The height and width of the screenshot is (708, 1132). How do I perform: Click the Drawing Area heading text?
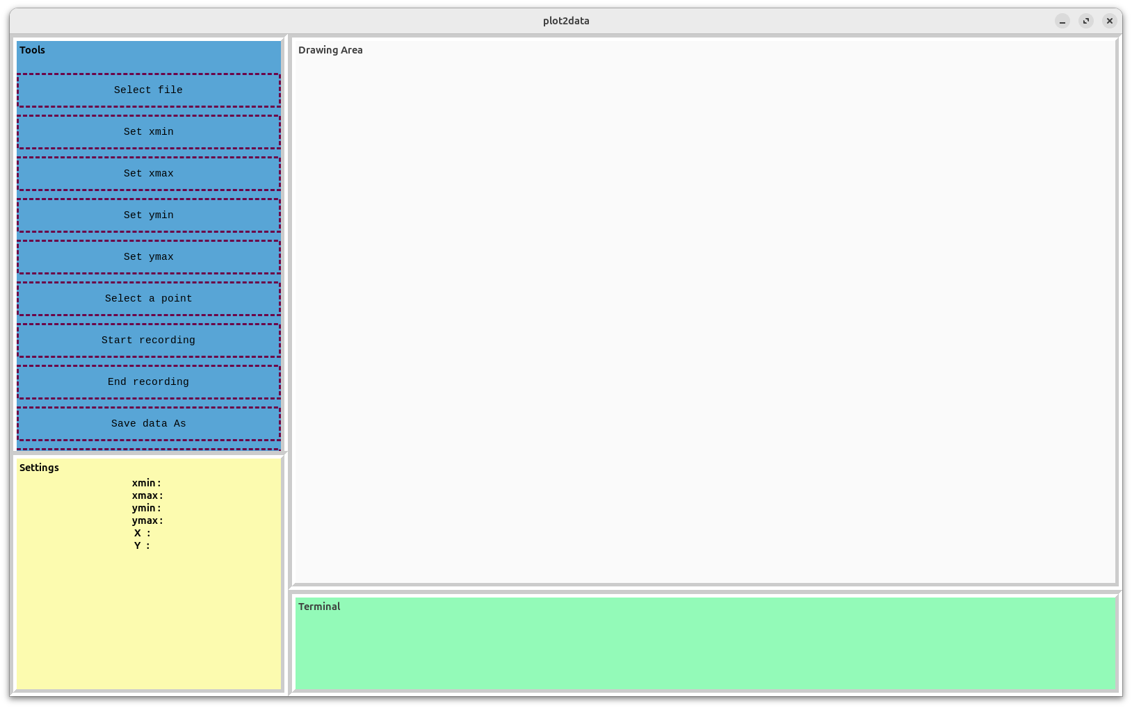[330, 50]
